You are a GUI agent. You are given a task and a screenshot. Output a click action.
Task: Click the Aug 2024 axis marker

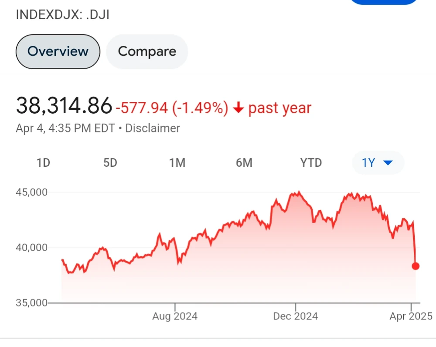coord(175,316)
